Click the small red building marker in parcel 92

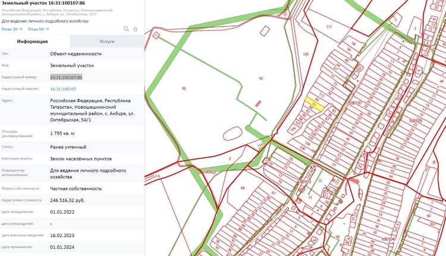(258, 103)
